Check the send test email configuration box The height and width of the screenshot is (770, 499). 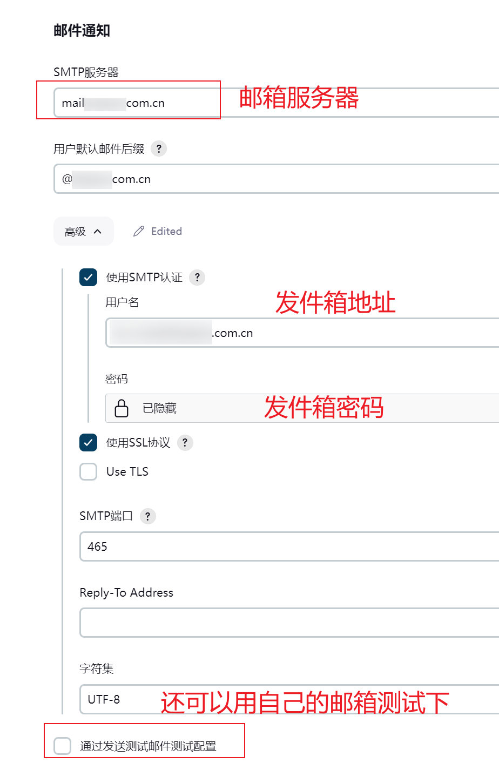(63, 746)
